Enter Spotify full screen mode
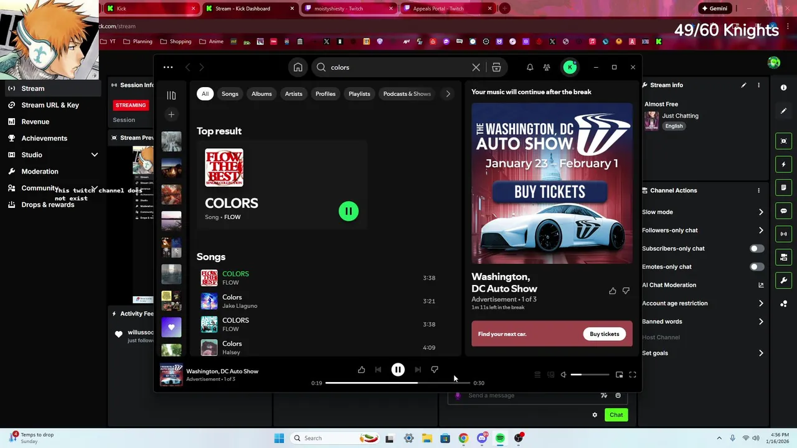The image size is (797, 448). [x=633, y=375]
